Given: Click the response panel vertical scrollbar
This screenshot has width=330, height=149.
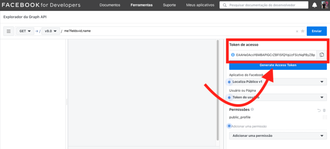Looking at the screenshot, I should pos(218,90).
